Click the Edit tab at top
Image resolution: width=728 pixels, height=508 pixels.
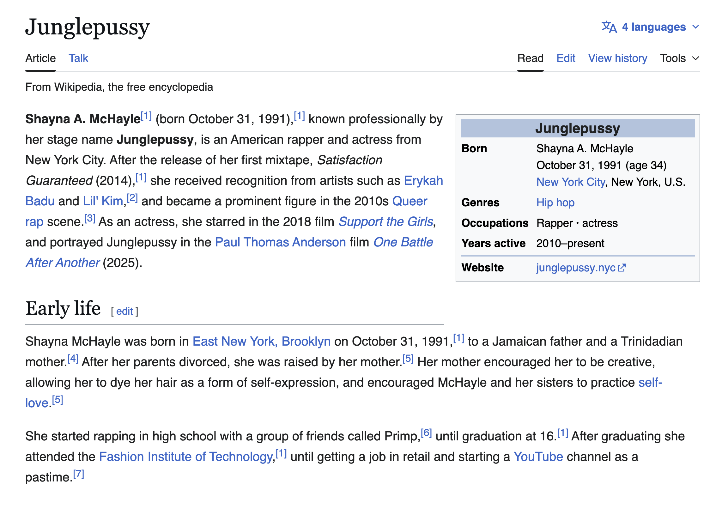click(x=566, y=58)
